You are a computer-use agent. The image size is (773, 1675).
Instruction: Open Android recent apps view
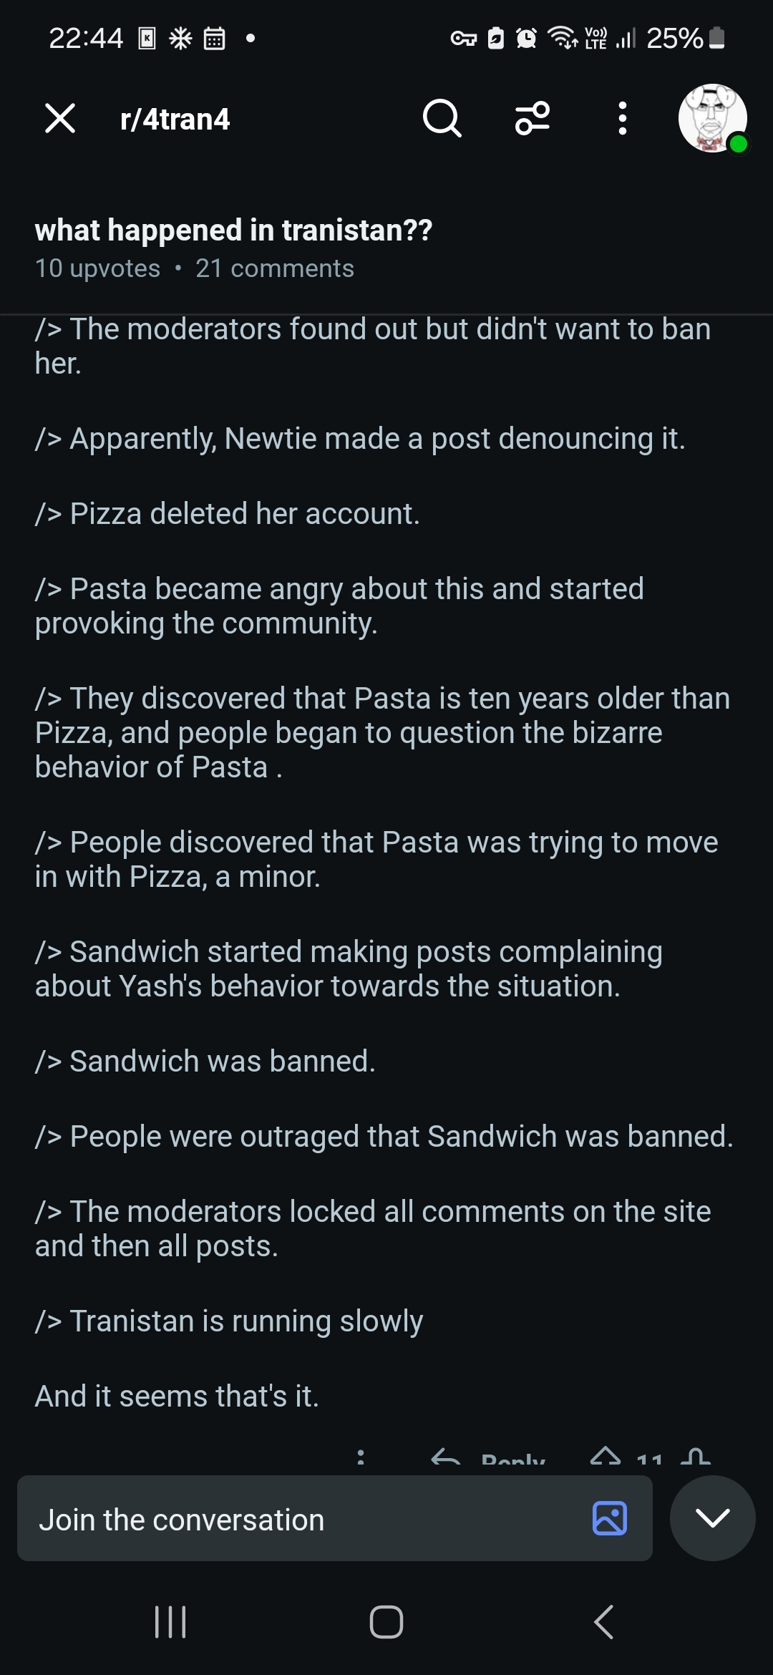170,1622
